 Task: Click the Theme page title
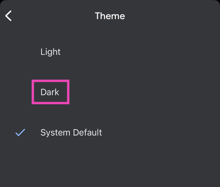pos(110,16)
